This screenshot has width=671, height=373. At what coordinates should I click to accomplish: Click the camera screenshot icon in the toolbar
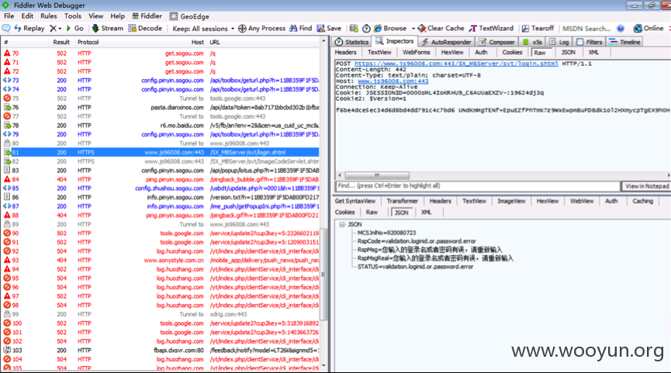tap(354, 28)
